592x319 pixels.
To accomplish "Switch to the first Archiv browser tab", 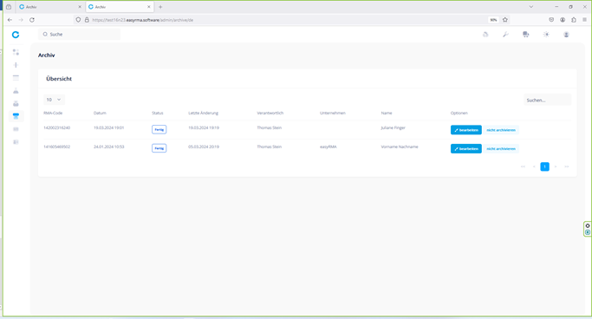I will 49,7.
